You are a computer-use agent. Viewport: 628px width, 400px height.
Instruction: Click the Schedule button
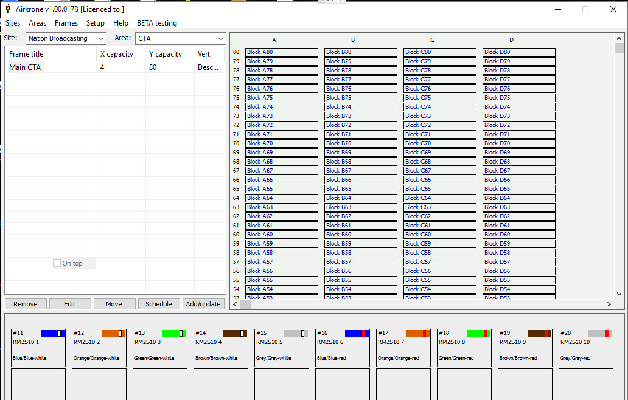pos(158,304)
